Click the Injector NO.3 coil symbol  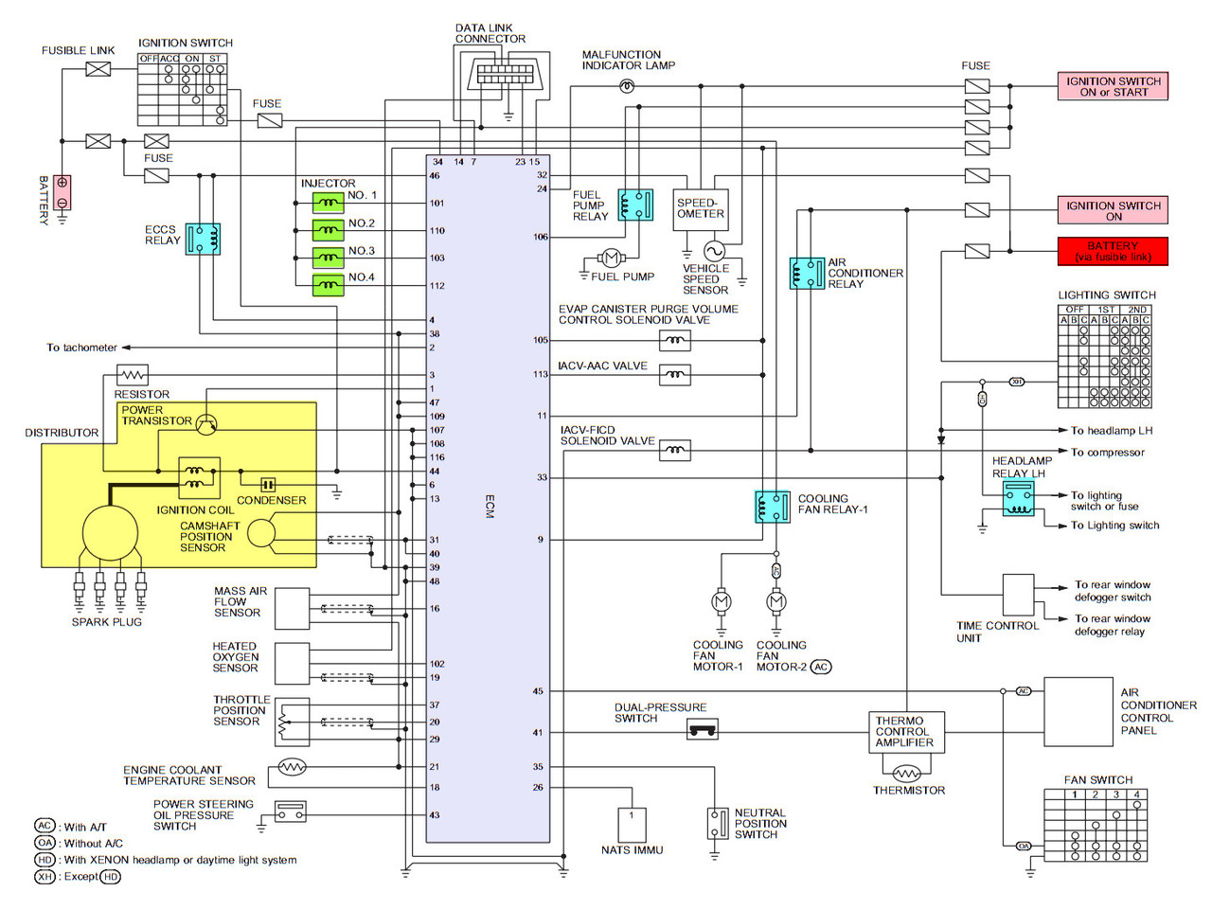tap(329, 258)
